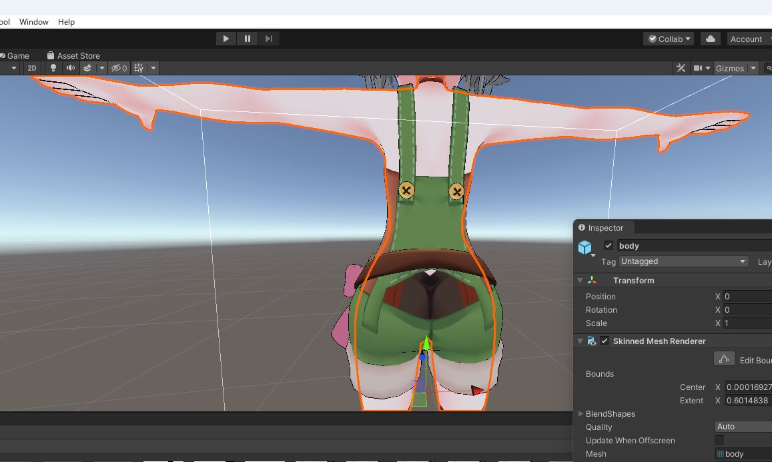Image resolution: width=772 pixels, height=462 pixels.
Task: Expand the BlendShapes foldout
Action: point(581,414)
